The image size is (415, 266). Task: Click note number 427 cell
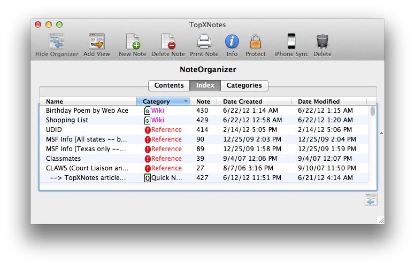(x=202, y=178)
